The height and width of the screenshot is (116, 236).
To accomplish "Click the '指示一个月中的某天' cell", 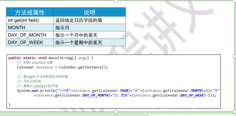I will 90,35.
